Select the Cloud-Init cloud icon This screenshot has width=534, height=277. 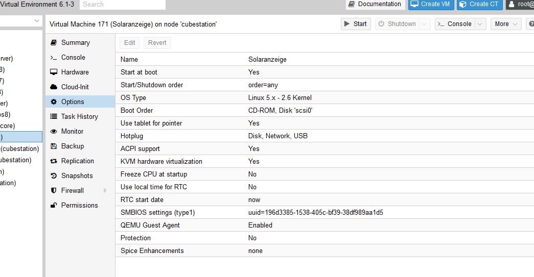click(54, 87)
